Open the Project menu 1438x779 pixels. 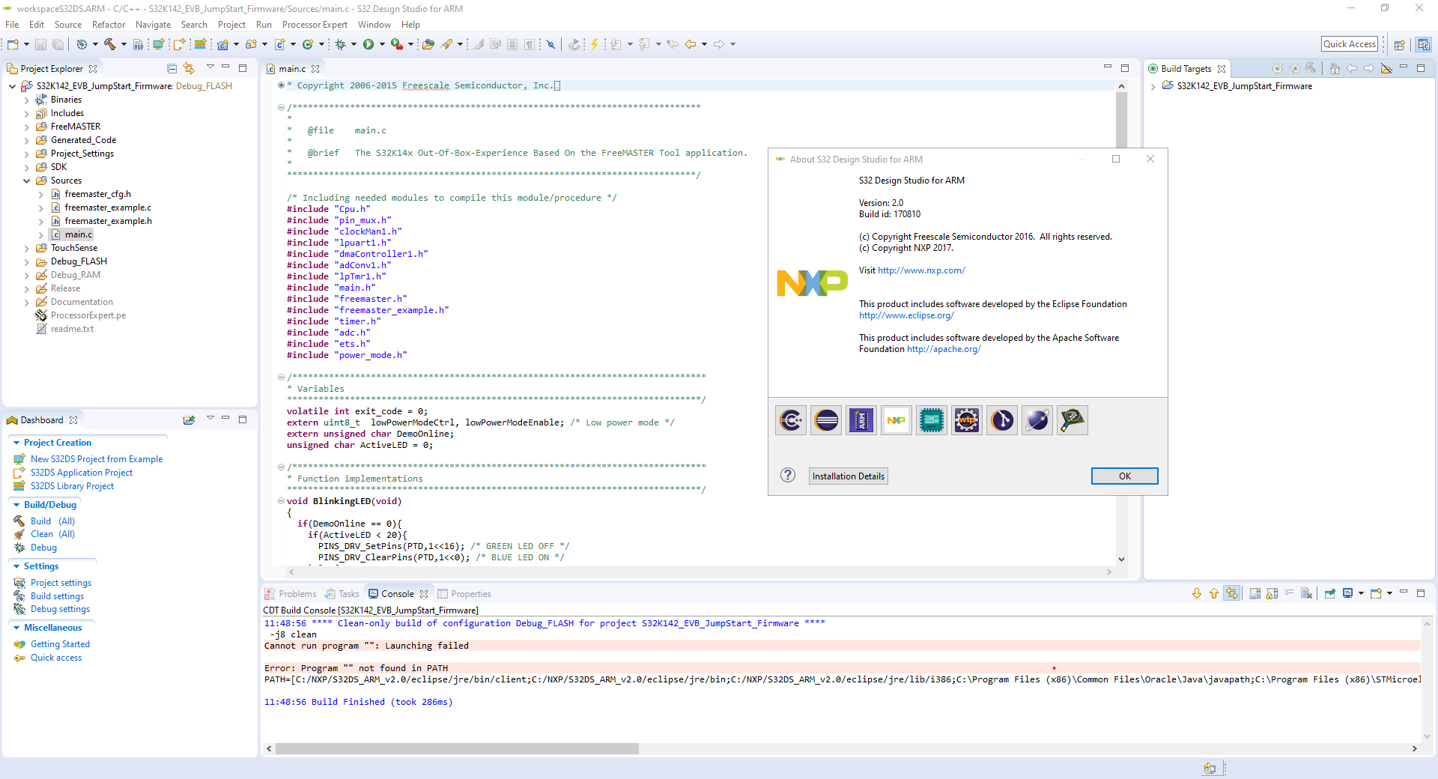(231, 25)
